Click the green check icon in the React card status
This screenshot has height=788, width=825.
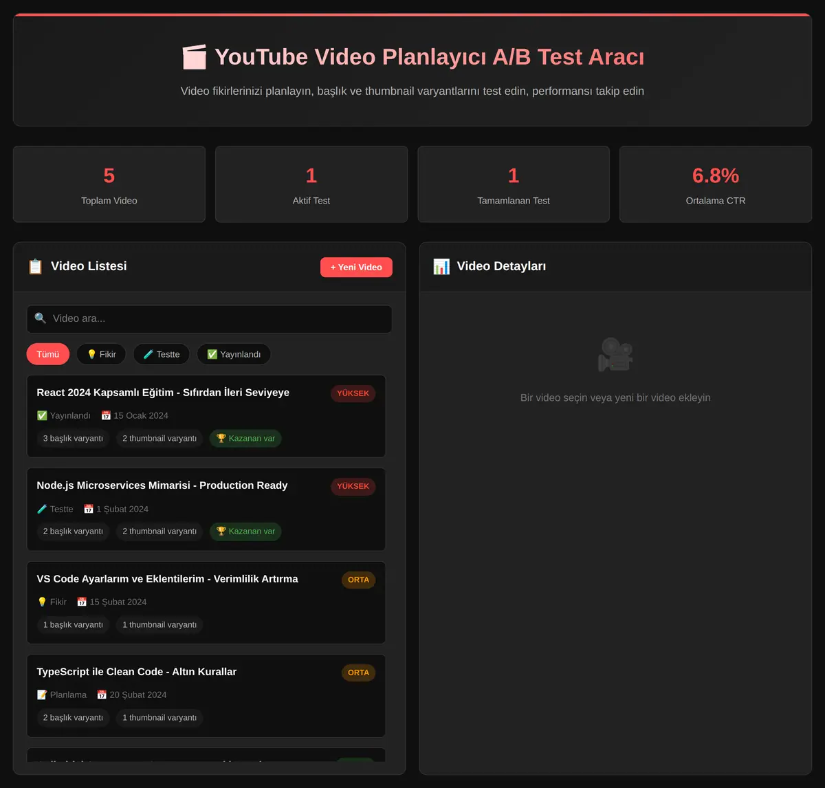coord(42,415)
